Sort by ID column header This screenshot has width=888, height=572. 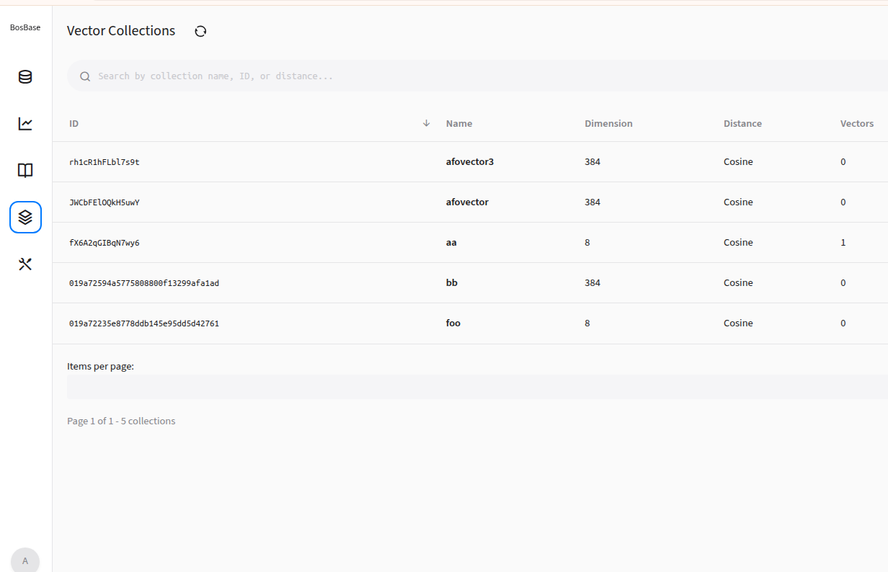74,123
